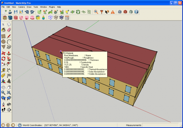Open the Help menu
Viewport: 183px width, 128px height.
[59, 7]
